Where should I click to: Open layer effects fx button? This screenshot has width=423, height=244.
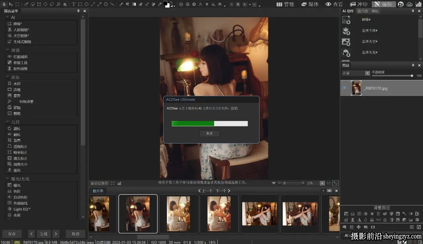click(x=419, y=227)
